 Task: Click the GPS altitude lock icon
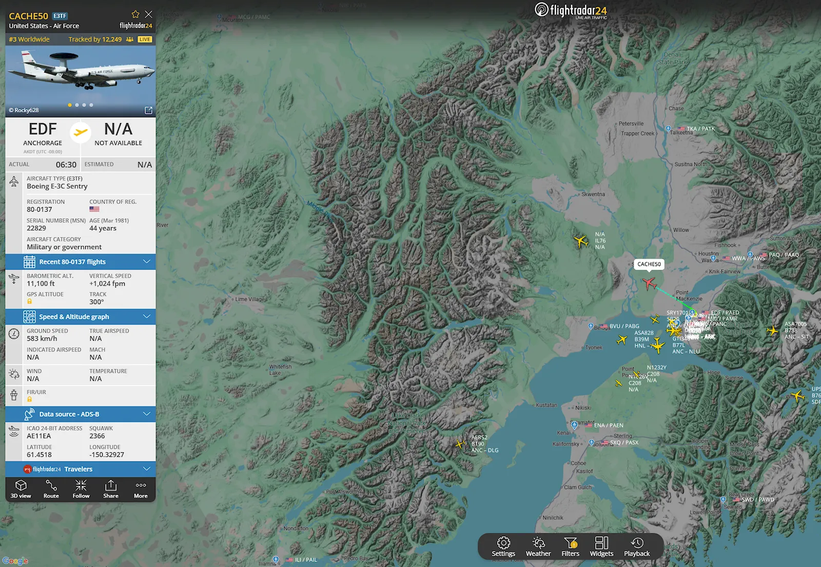coord(30,301)
